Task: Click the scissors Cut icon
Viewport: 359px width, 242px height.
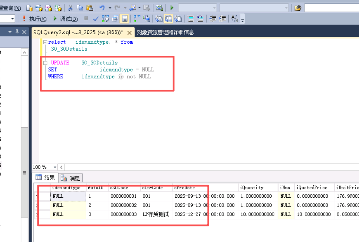Action: pos(70,8)
